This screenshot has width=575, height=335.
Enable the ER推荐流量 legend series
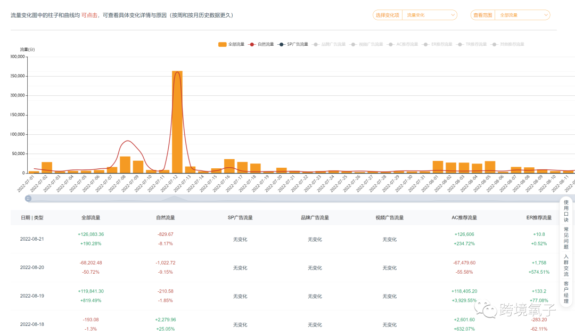(x=437, y=44)
